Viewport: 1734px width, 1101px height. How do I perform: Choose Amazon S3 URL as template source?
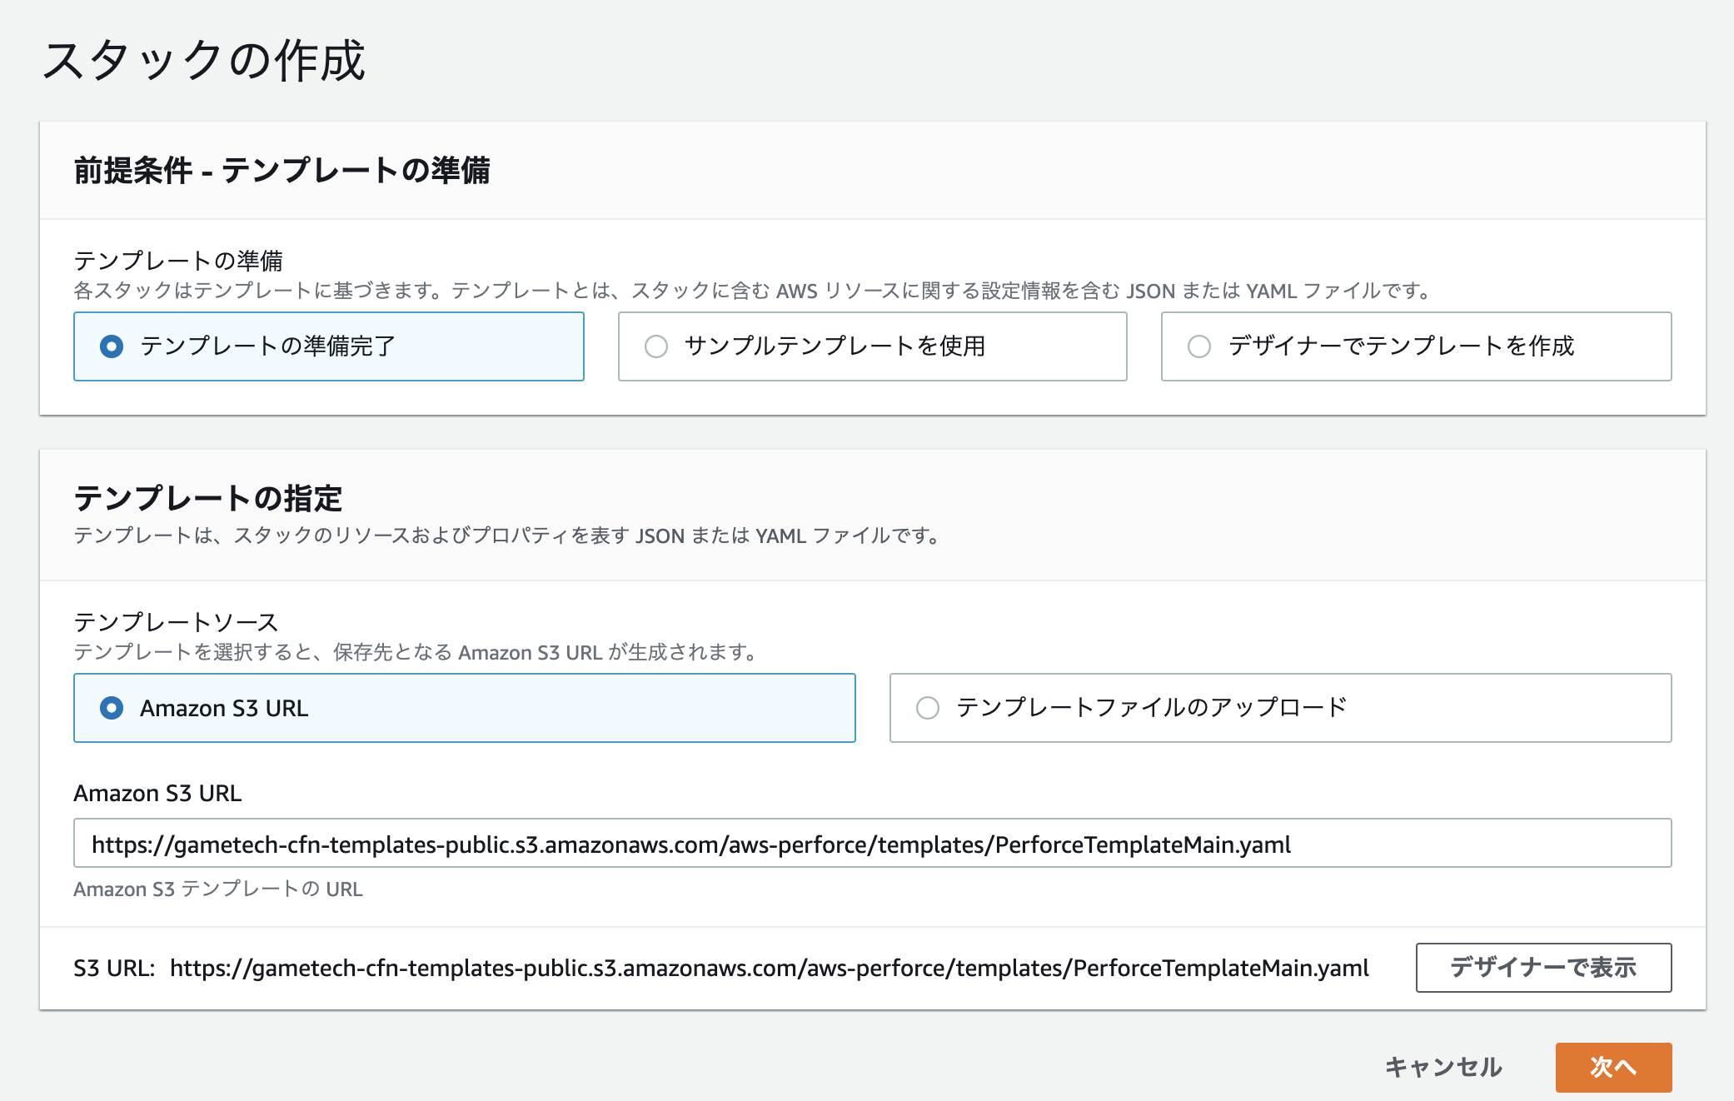click(x=112, y=708)
